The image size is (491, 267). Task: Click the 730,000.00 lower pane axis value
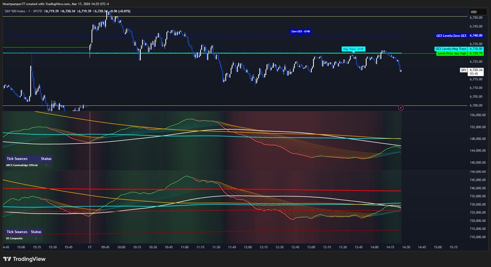click(x=478, y=205)
